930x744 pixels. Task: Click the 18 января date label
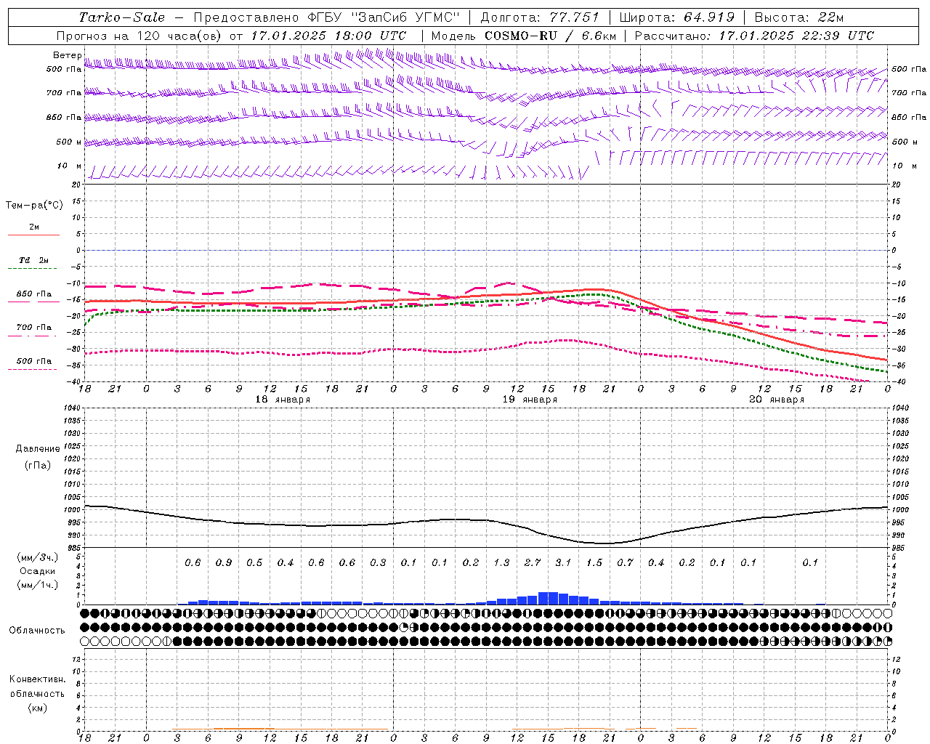pyautogui.click(x=283, y=400)
